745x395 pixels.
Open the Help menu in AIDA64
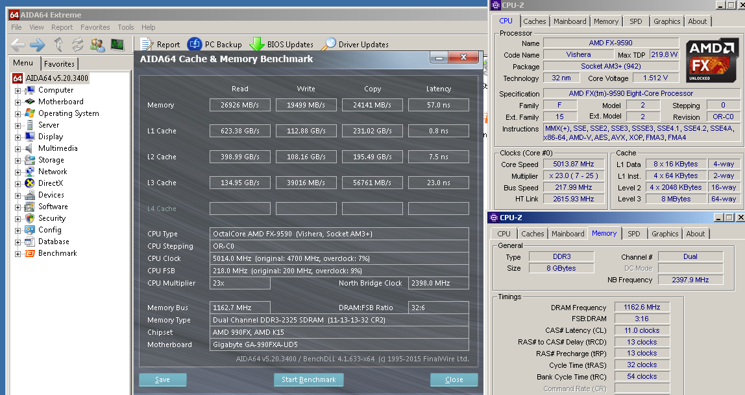pyautogui.click(x=148, y=27)
